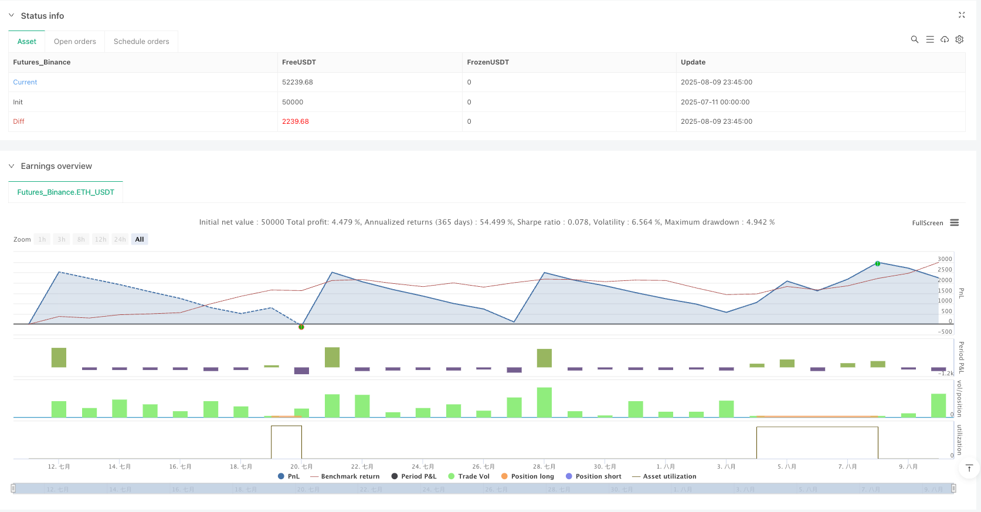Toggle the PnL series in legend

pos(288,476)
